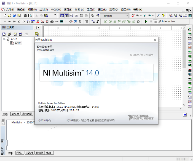Select the Diode component icon
Viewport: 193px width, 161px height.
(x=14, y=22)
